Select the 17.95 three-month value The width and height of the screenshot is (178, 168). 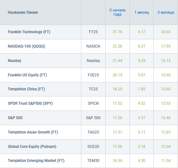coord(166,46)
